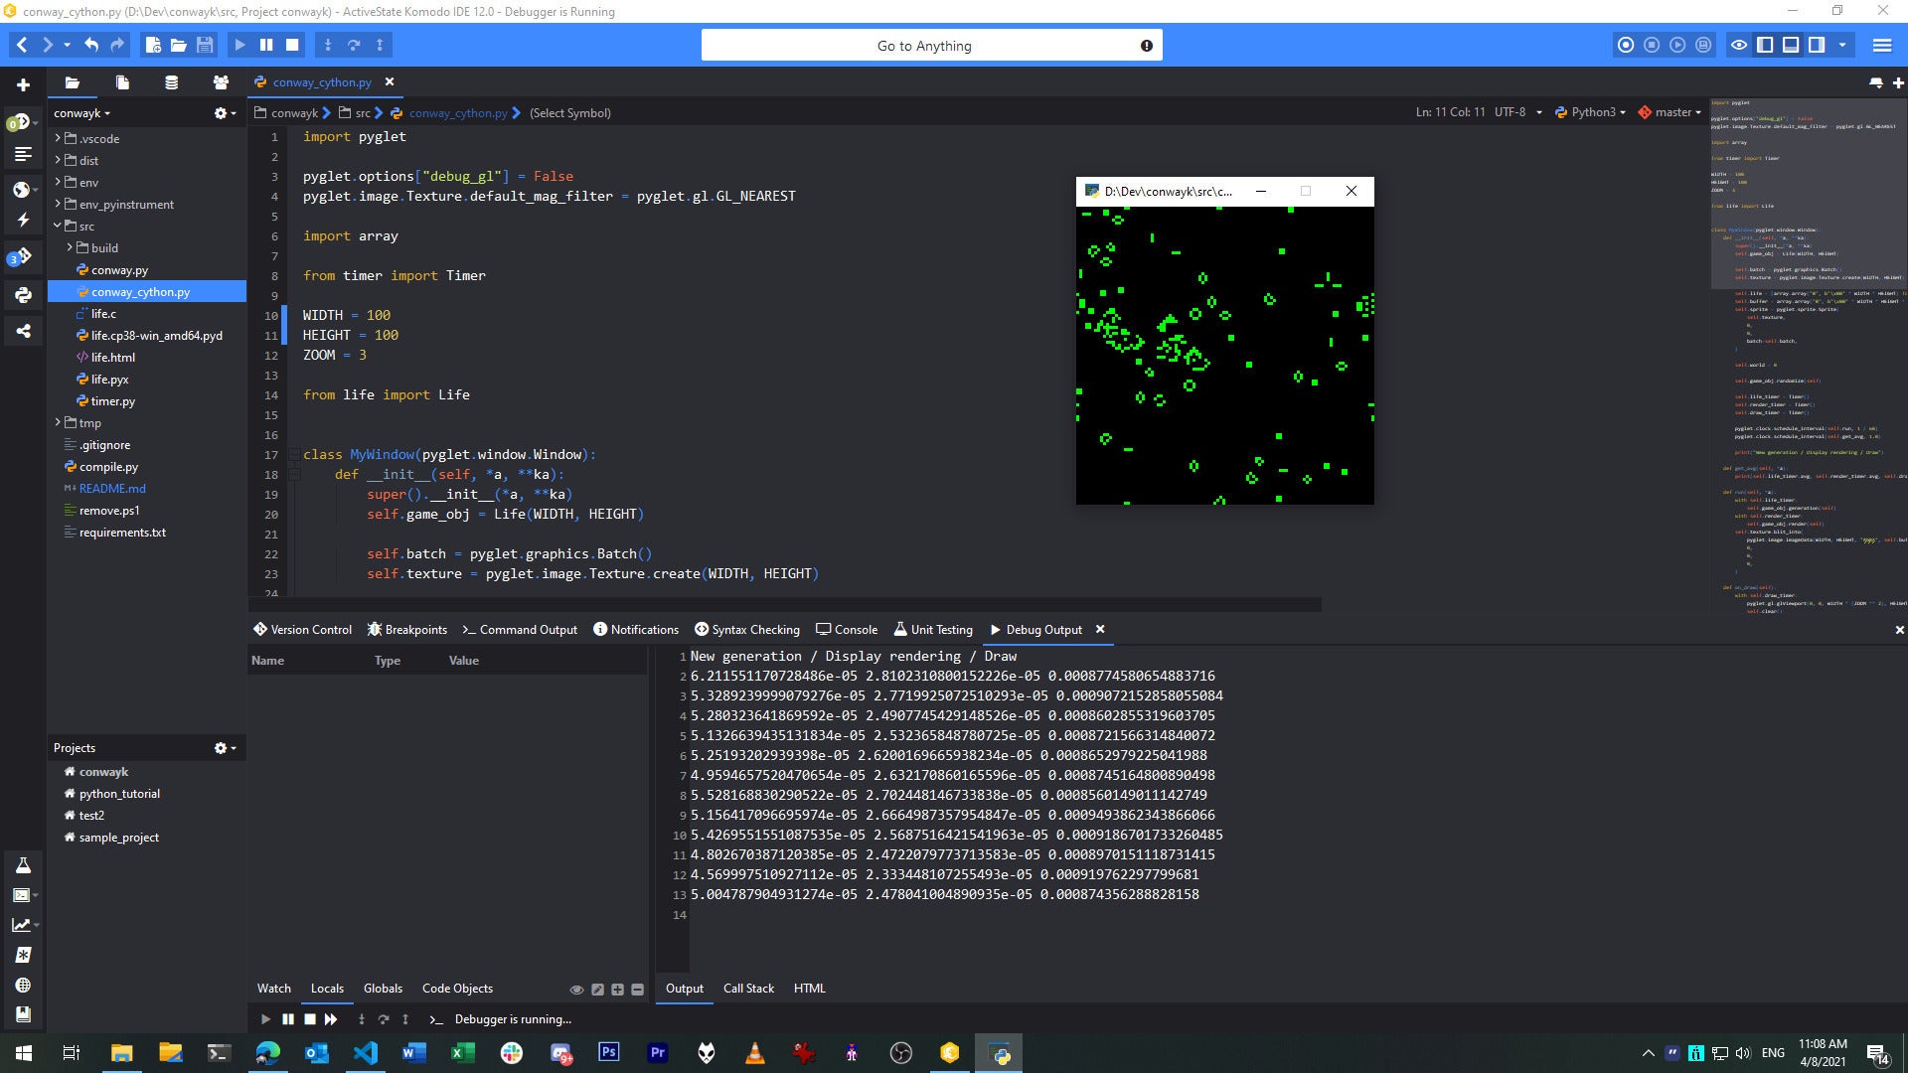Screen dimensions: 1908x1073
Task: Click the share icon in left bar
Action: pyautogui.click(x=23, y=331)
